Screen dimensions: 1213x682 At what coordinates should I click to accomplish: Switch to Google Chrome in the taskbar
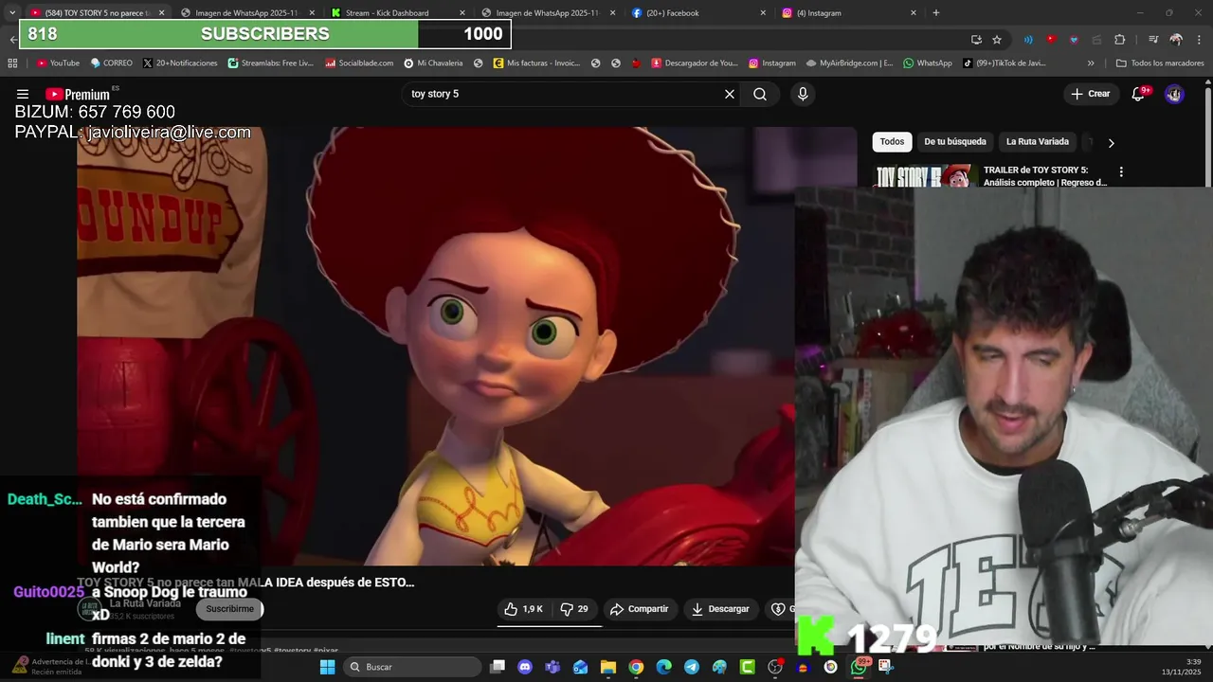coord(636,667)
